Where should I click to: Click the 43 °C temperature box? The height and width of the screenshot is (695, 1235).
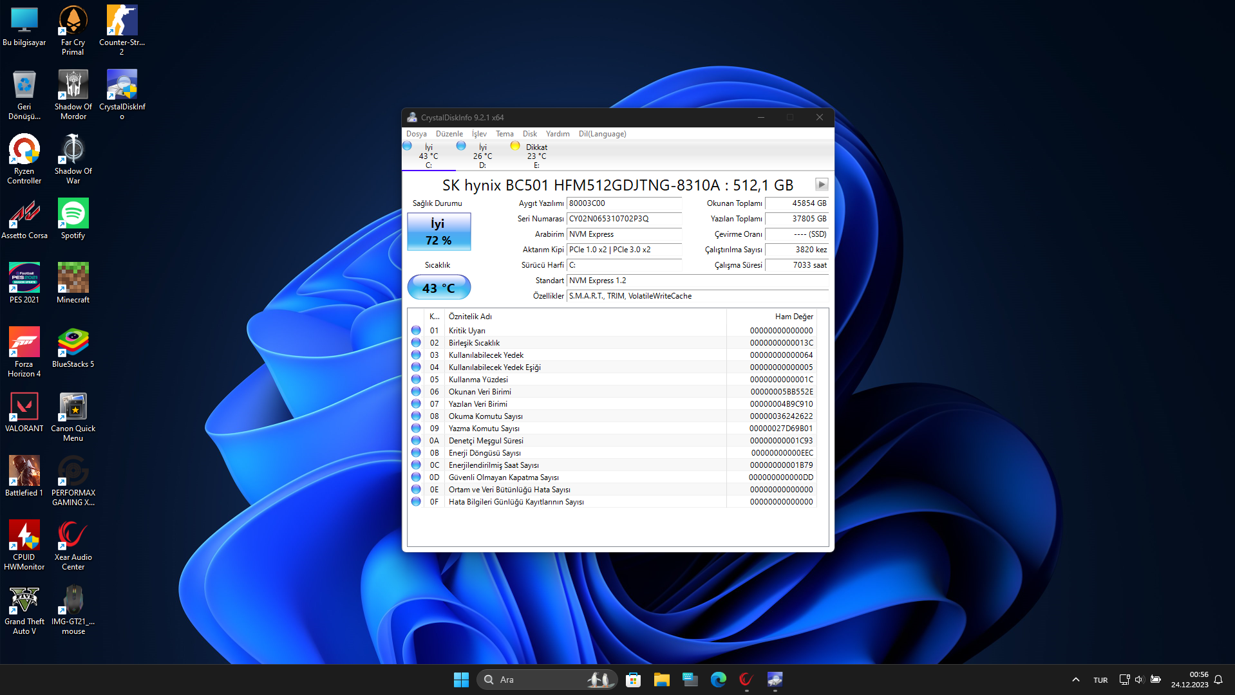click(x=438, y=288)
